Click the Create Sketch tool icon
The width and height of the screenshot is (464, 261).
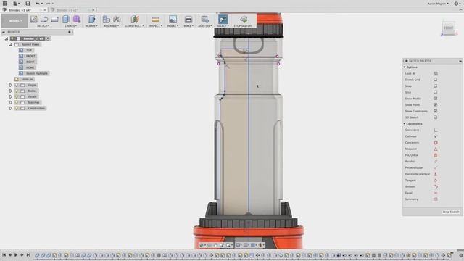point(34,20)
